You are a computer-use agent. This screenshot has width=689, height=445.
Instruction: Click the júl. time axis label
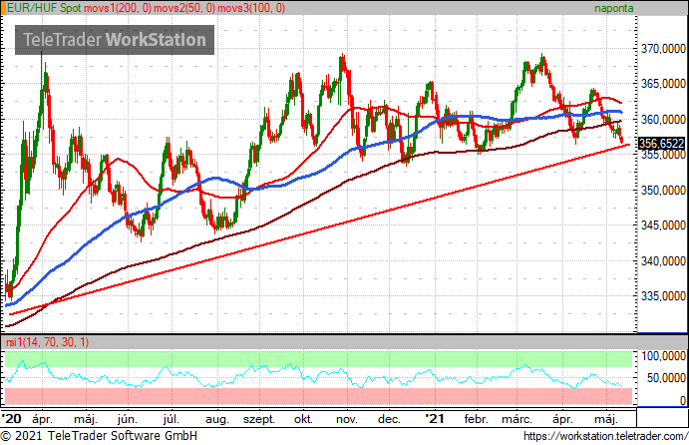coord(171,419)
